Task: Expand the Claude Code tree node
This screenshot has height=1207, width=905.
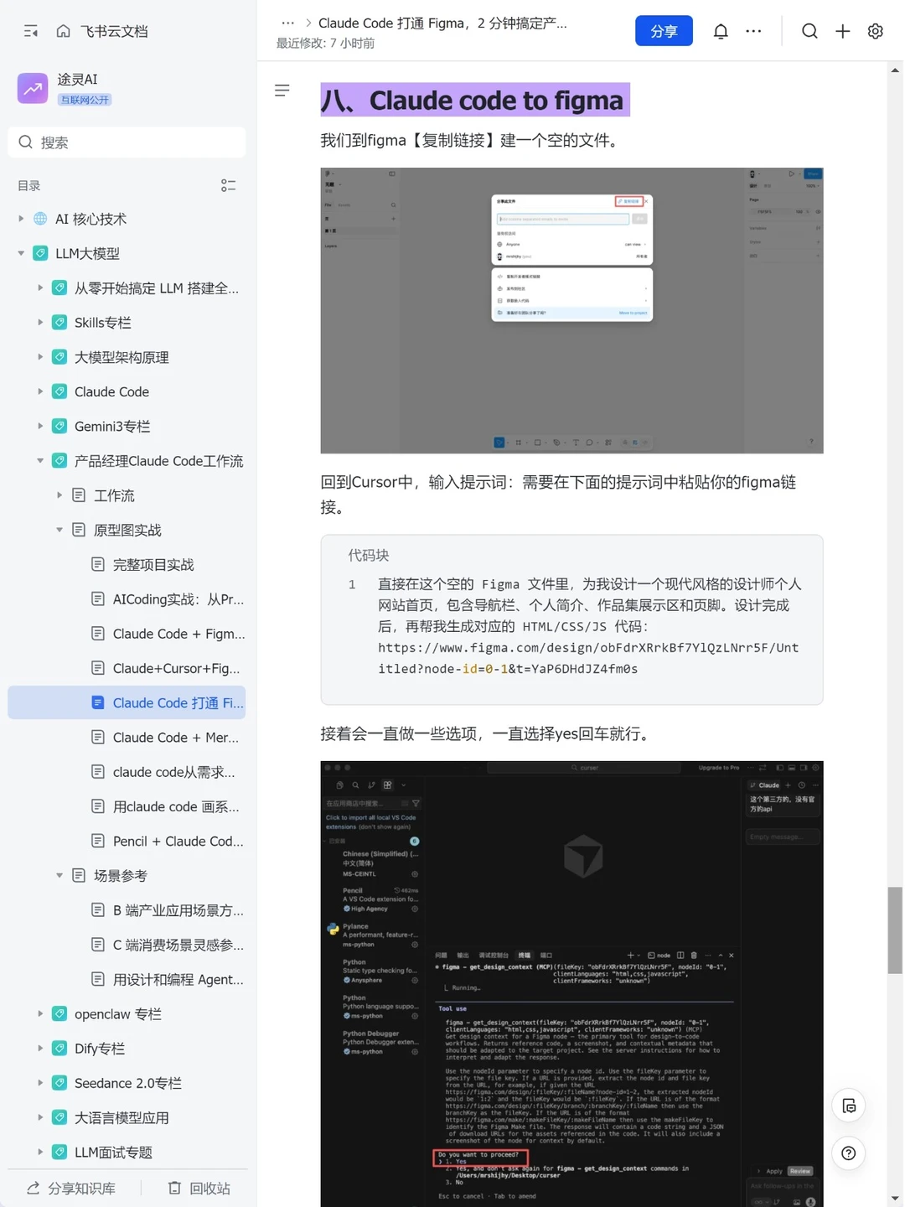Action: [40, 391]
